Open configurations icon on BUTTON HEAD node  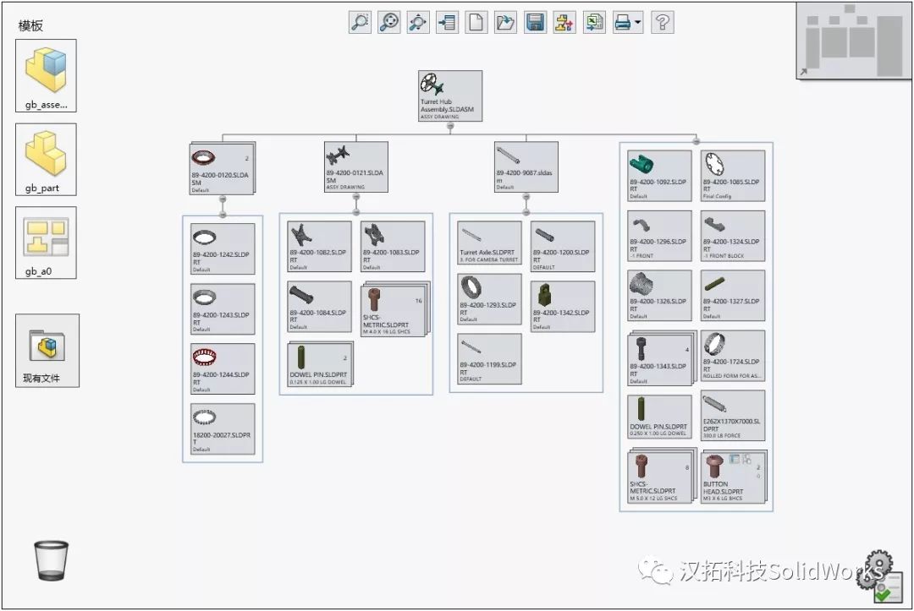coord(746,459)
